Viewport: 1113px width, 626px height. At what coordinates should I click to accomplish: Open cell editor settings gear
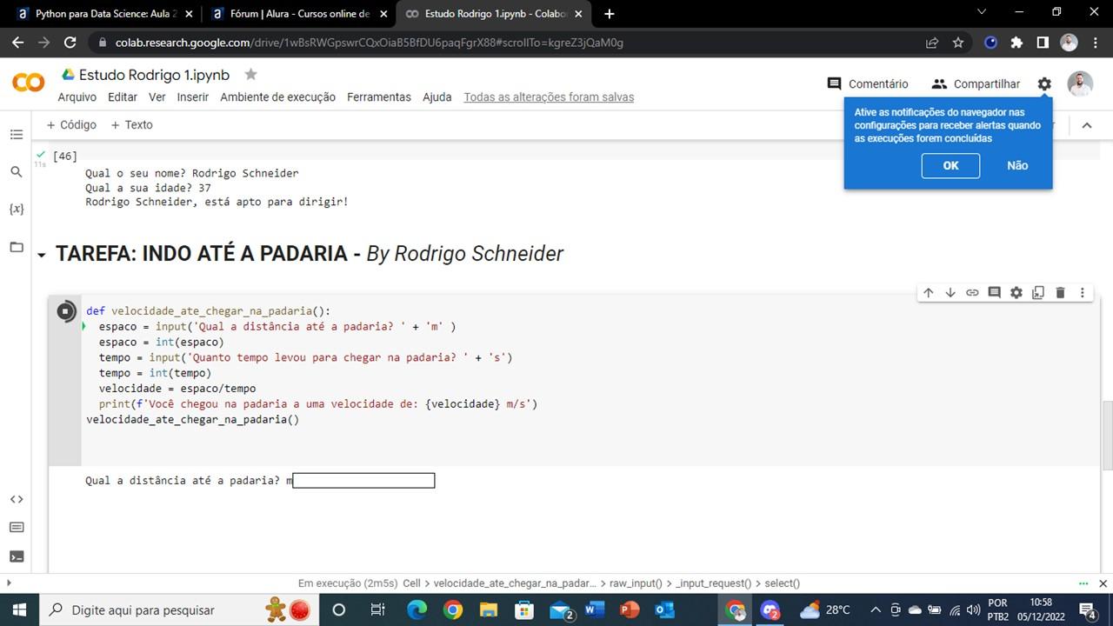[x=1016, y=293]
